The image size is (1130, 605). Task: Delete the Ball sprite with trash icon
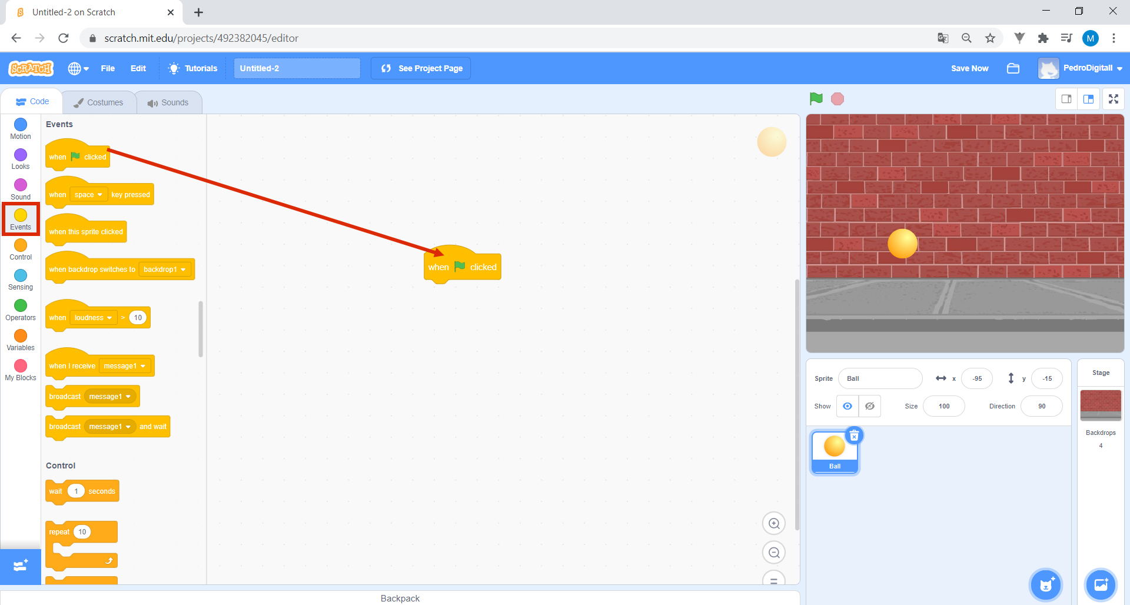(854, 436)
